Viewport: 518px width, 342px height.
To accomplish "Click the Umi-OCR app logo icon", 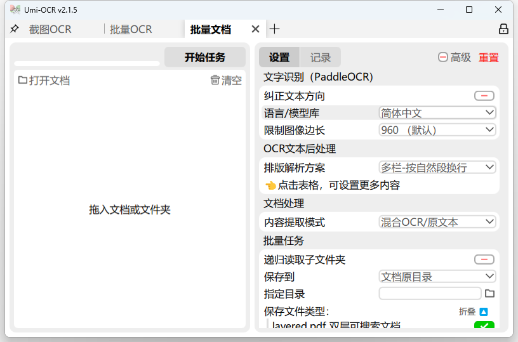I will coord(15,10).
